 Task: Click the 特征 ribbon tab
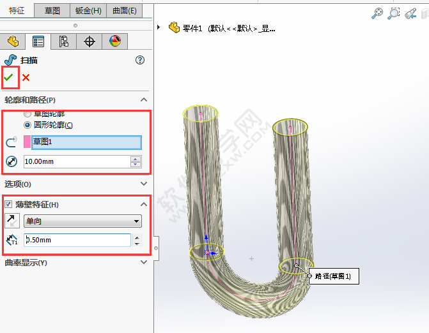tap(17, 11)
